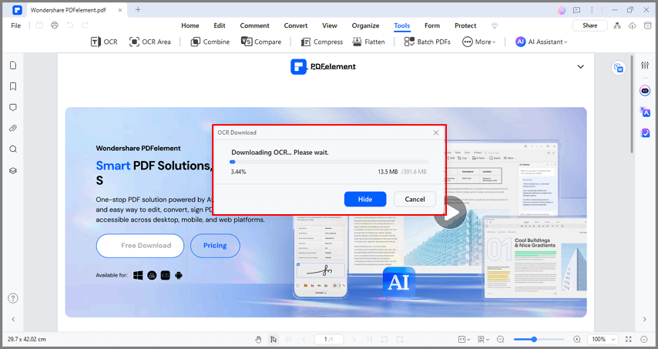Click the Free Download button
Viewport: 658px width, 349px height.
click(x=140, y=246)
